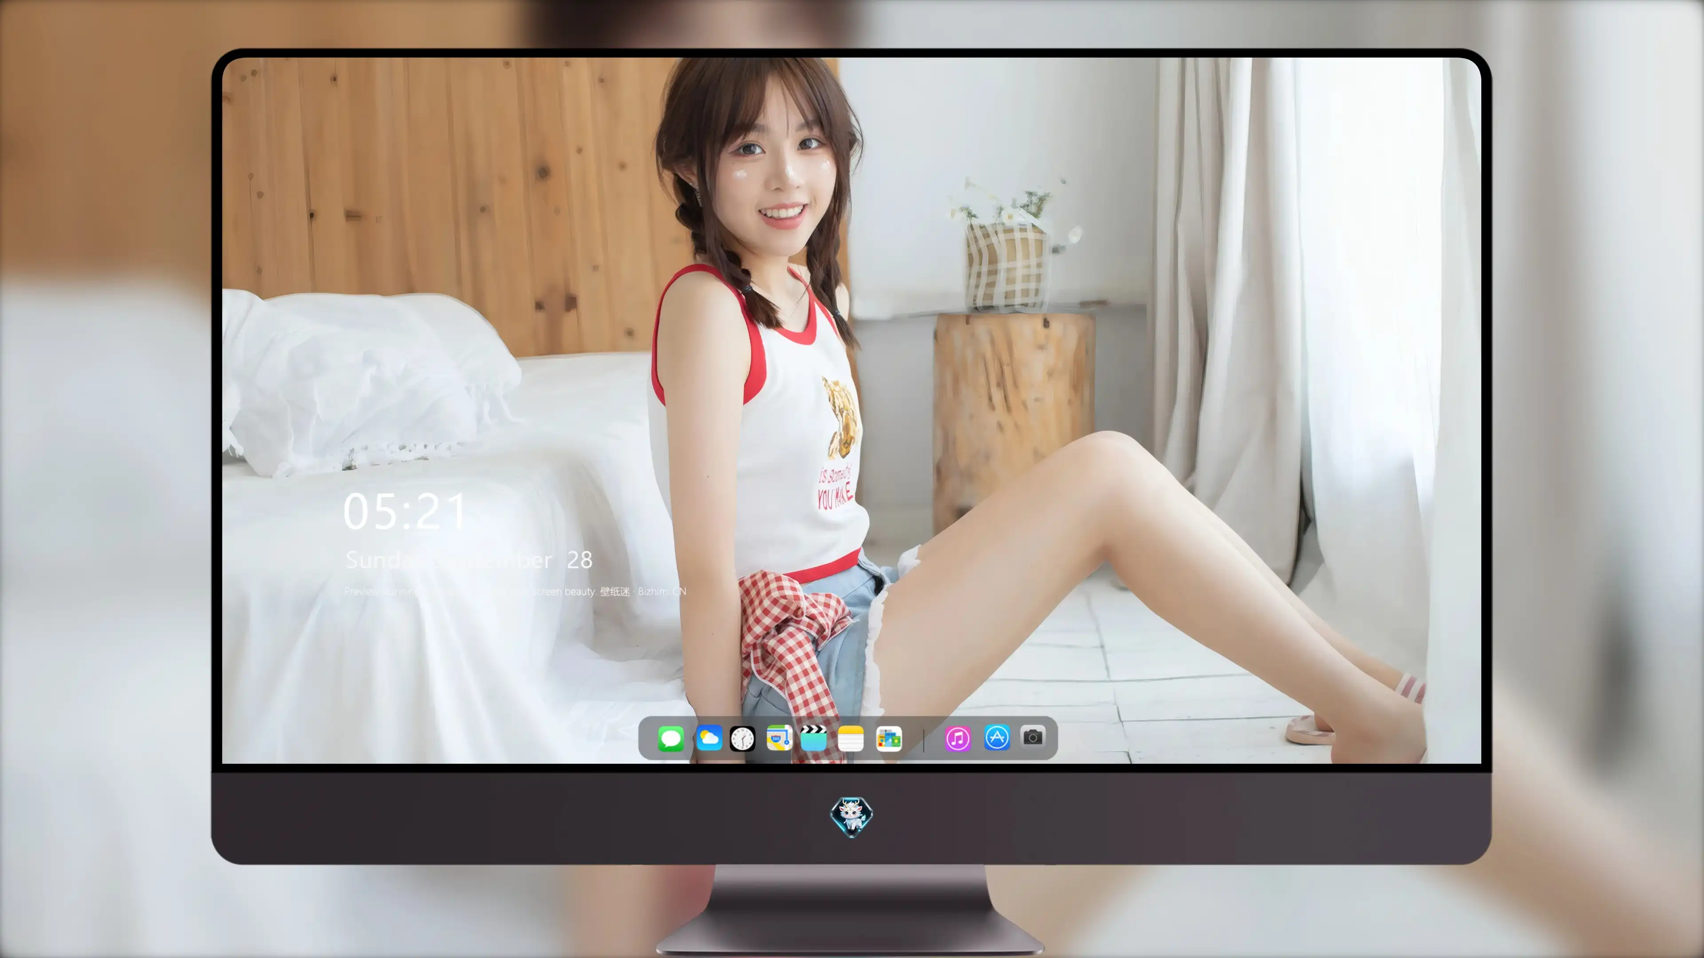Image resolution: width=1704 pixels, height=958 pixels.
Task: Open the Videos clapperboard app in the dock
Action: tap(814, 738)
